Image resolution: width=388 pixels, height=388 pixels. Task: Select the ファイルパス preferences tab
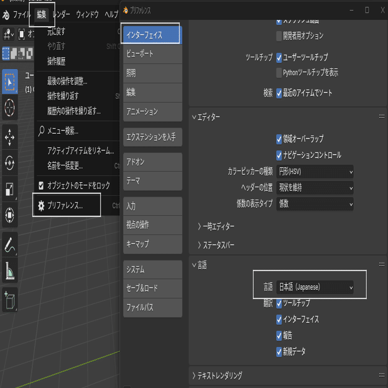click(x=153, y=308)
